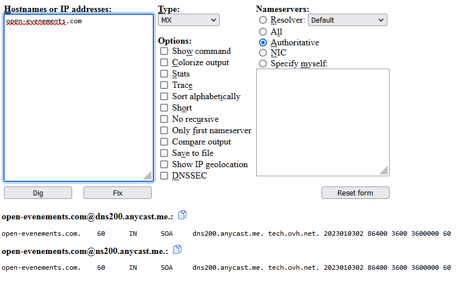Select the NIC nameserver radio button

click(x=262, y=53)
